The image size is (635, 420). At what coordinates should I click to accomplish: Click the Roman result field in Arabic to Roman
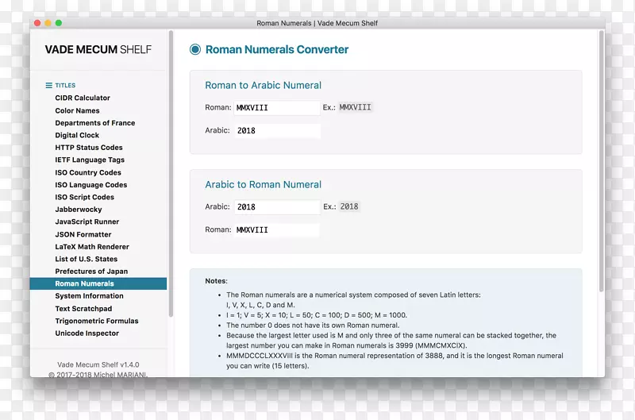point(276,230)
